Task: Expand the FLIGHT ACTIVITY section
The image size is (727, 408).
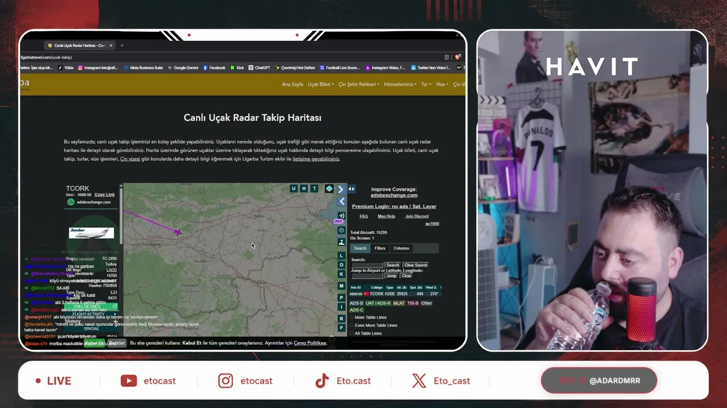Action: coord(91,314)
